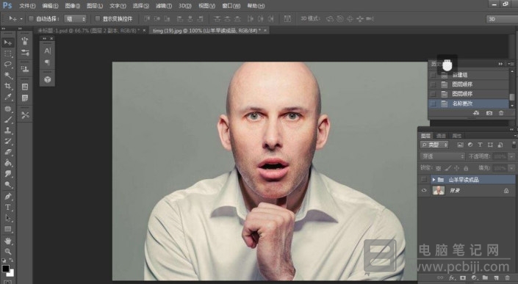
Task: Select the Pen tool
Action: [7, 197]
